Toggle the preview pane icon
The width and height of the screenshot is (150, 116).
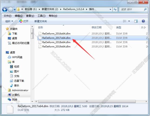point(136,21)
